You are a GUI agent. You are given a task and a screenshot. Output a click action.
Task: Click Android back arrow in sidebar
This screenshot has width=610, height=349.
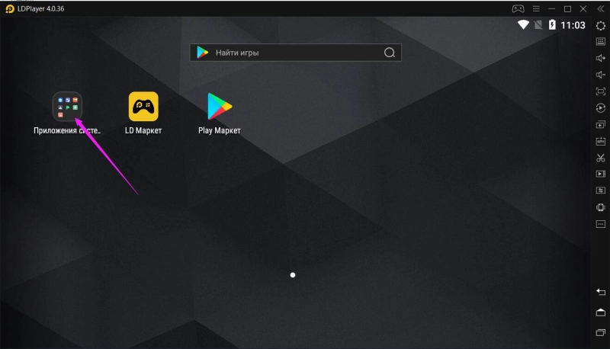[x=601, y=292]
